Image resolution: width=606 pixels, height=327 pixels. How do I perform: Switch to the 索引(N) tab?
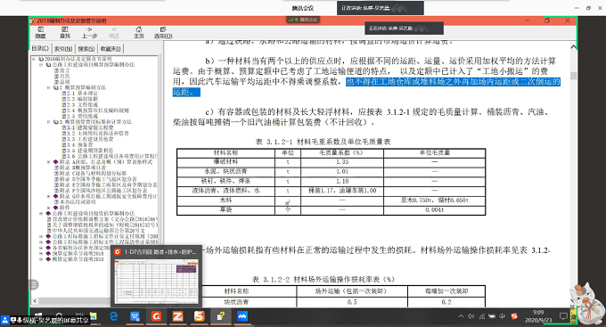(63, 49)
